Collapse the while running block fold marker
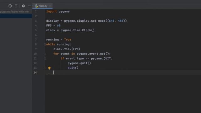The height and width of the screenshot is (113, 201). coord(45,44)
